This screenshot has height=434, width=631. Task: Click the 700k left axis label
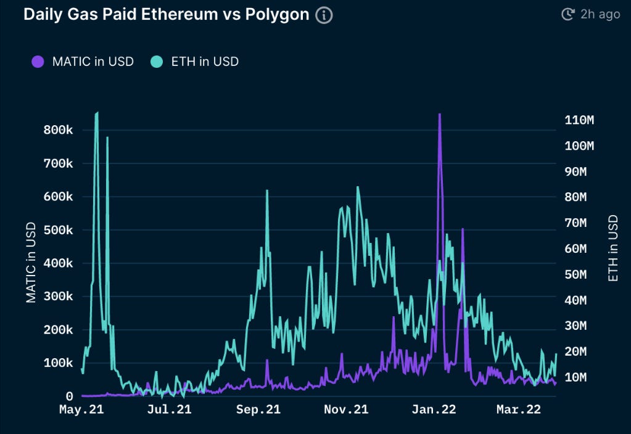pyautogui.click(x=59, y=163)
